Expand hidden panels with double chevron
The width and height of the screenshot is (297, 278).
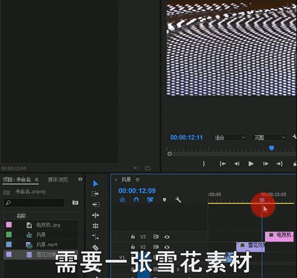(x=80, y=179)
